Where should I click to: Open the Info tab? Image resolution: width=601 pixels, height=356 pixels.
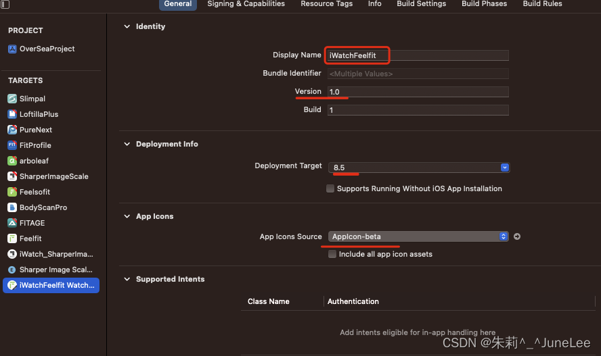coord(374,4)
